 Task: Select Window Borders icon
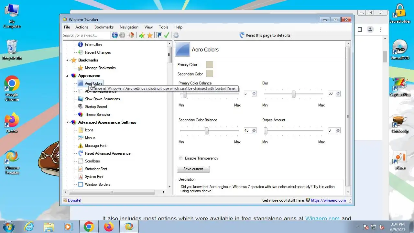[81, 184]
